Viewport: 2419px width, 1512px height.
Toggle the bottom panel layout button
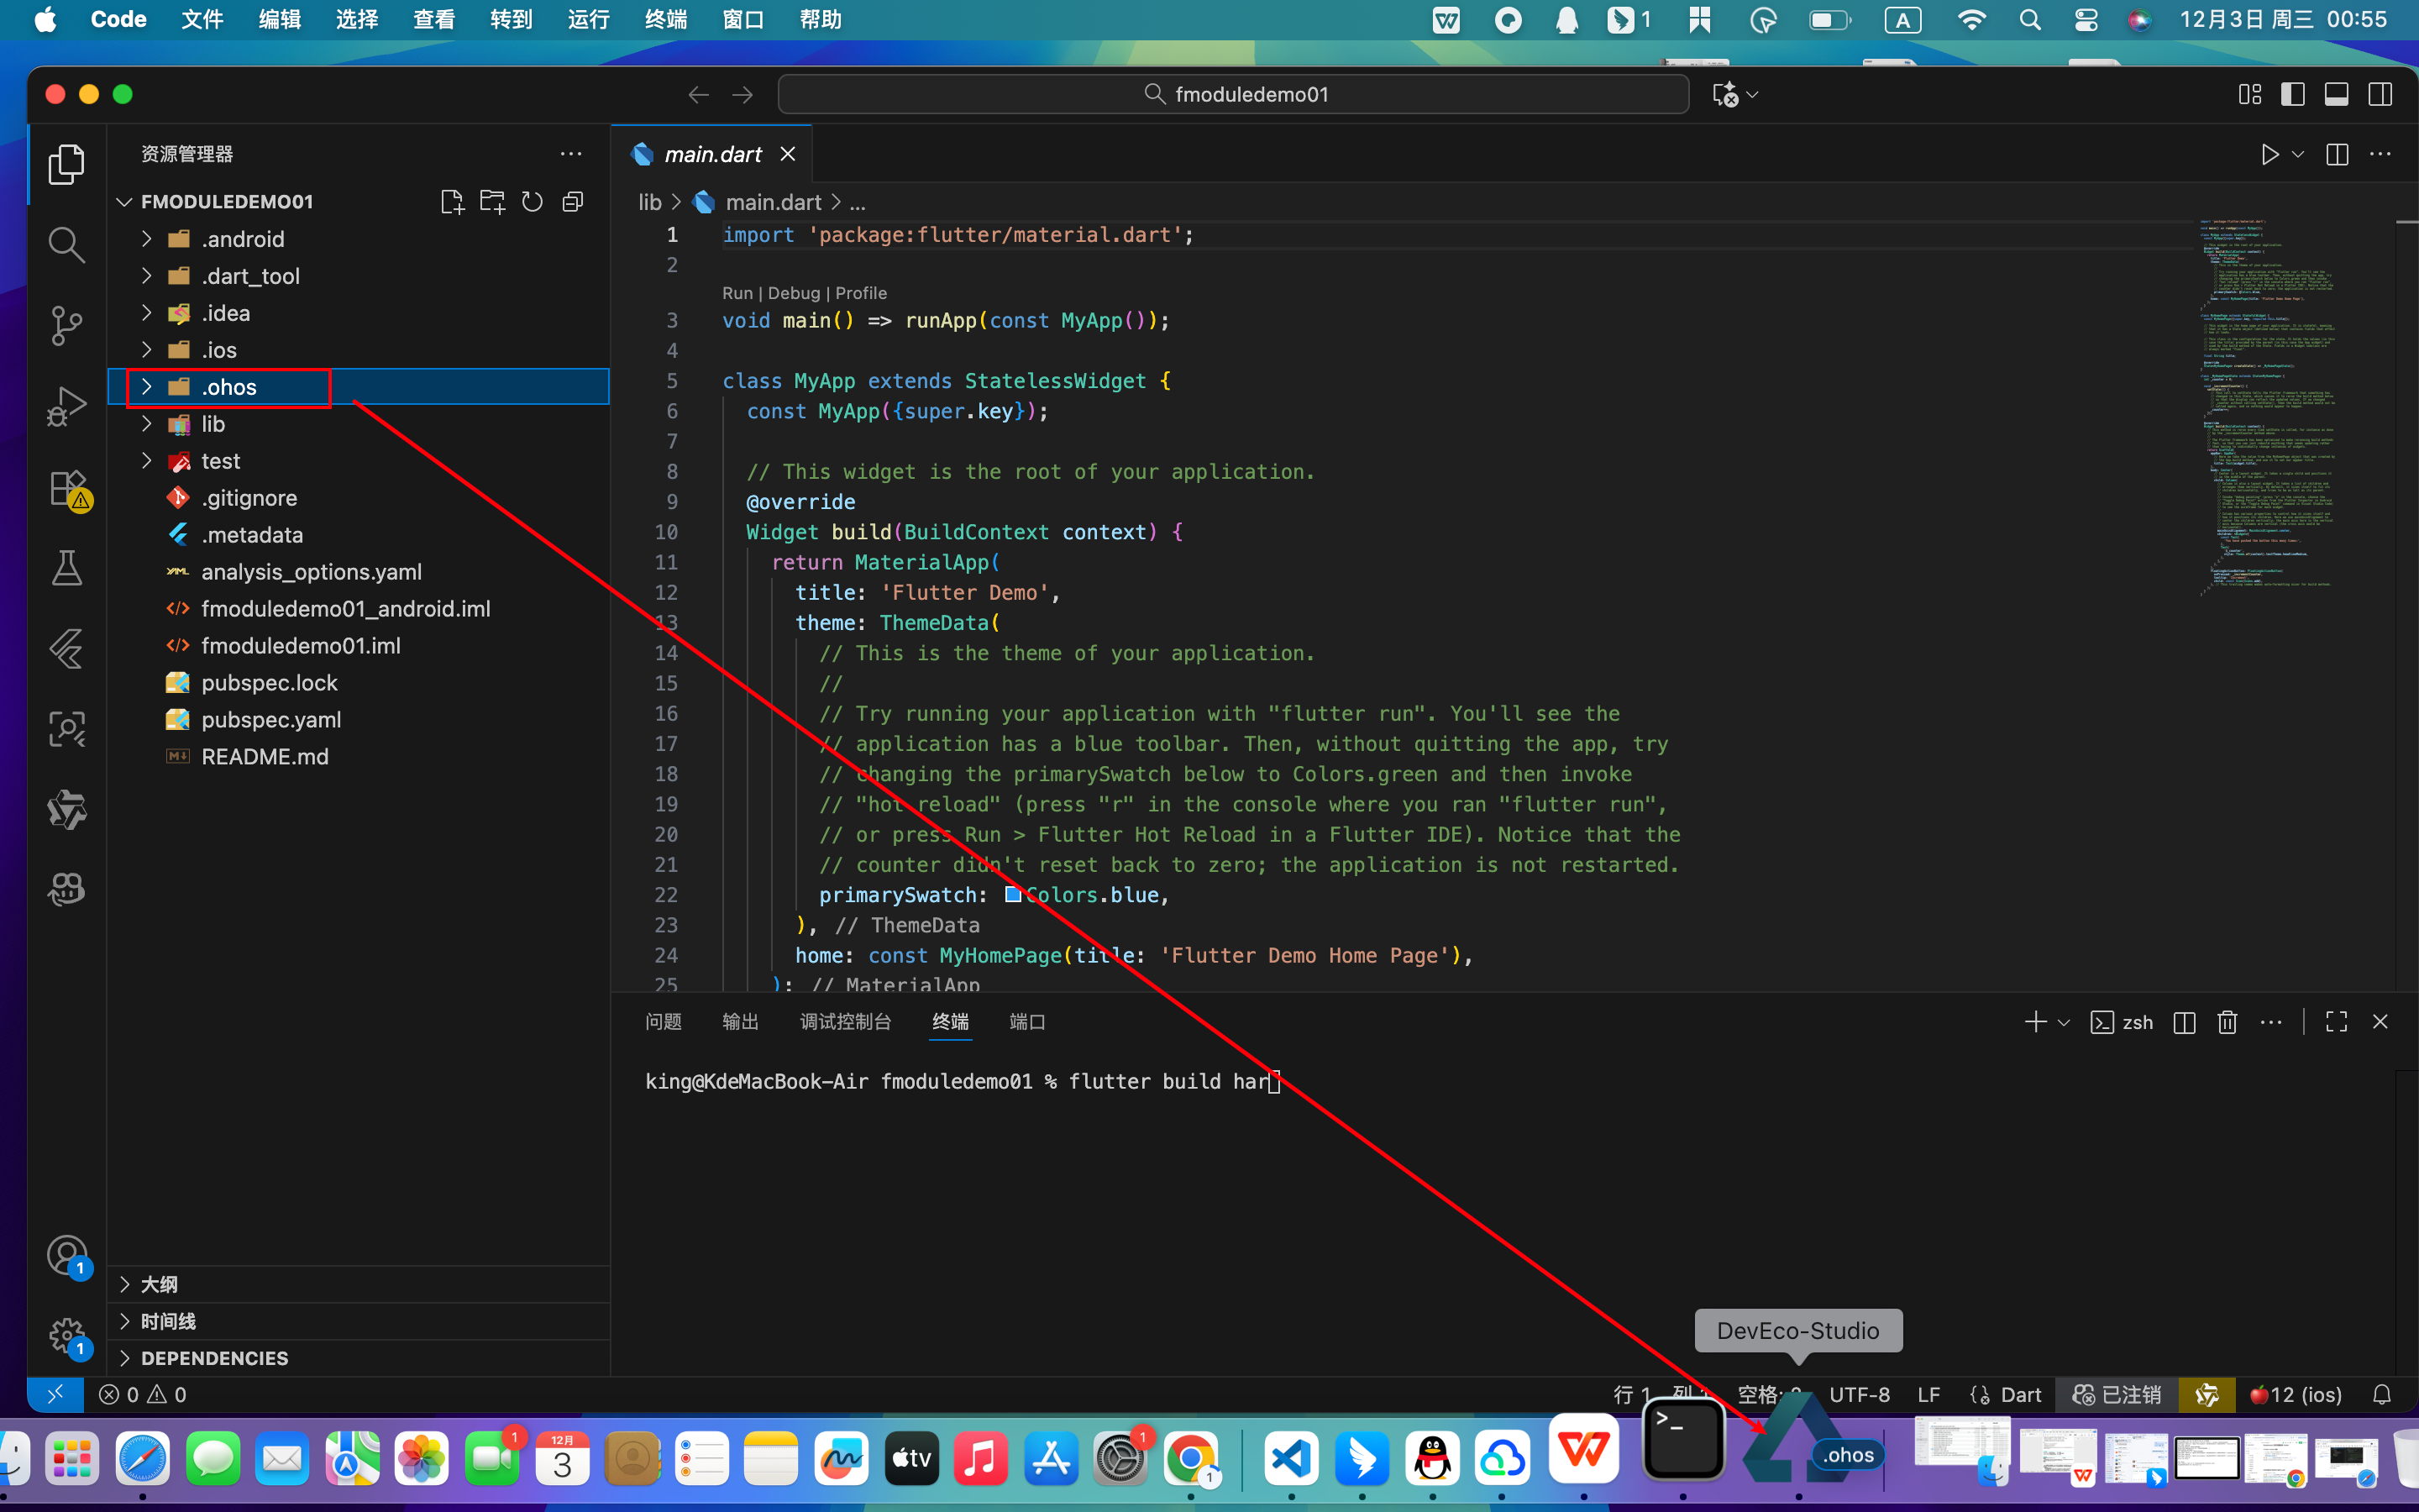(2336, 94)
